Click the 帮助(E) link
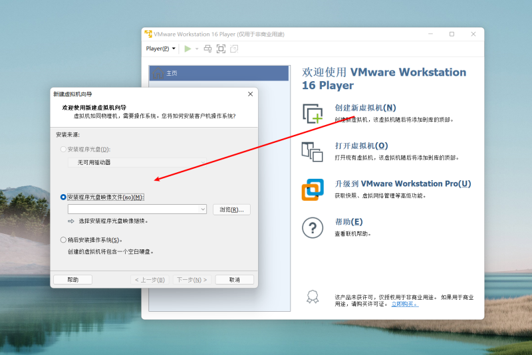 pyautogui.click(x=348, y=222)
